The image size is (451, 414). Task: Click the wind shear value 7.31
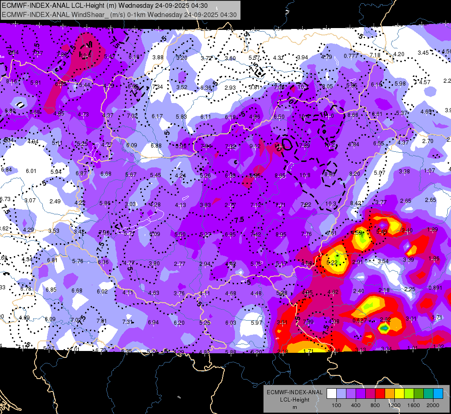[128, 322]
